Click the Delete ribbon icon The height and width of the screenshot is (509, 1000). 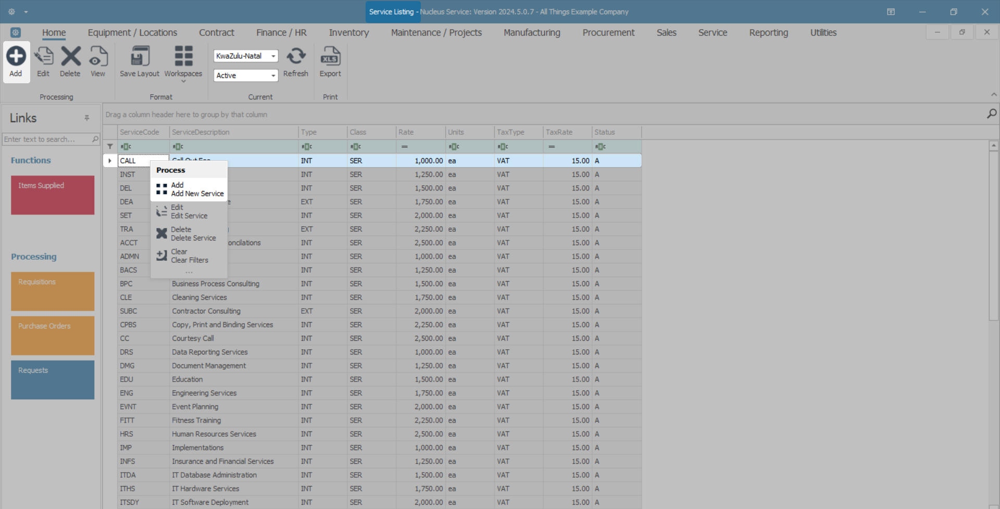(70, 56)
